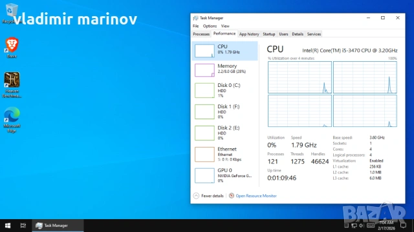
Task: Click the Windows Start button
Action: 8,226
